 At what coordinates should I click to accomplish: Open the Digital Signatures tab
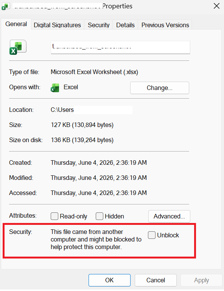coord(58,25)
